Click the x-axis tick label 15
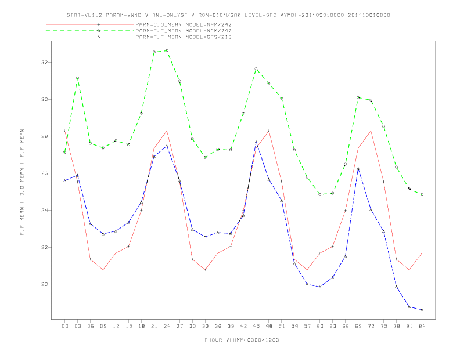 [128, 326]
